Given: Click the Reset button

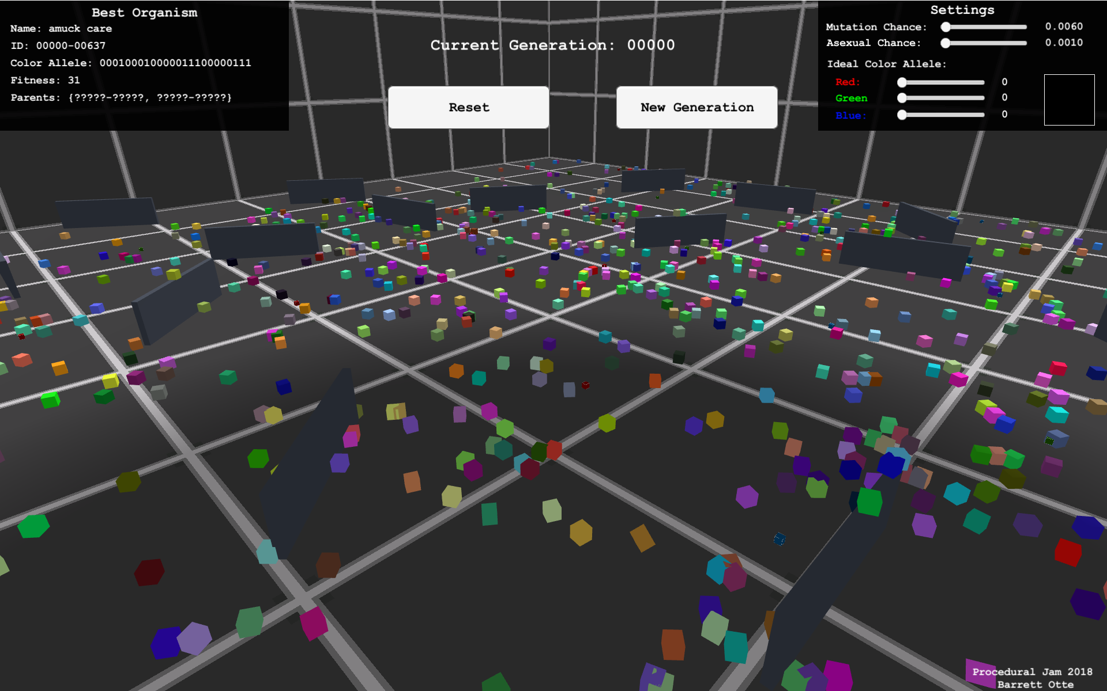Looking at the screenshot, I should [x=468, y=107].
